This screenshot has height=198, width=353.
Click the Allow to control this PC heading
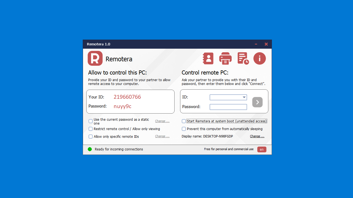pyautogui.click(x=117, y=73)
